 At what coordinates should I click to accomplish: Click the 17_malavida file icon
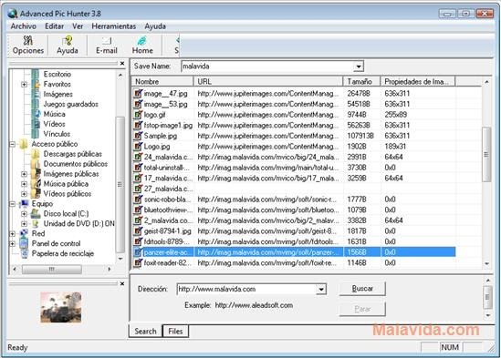(138, 178)
